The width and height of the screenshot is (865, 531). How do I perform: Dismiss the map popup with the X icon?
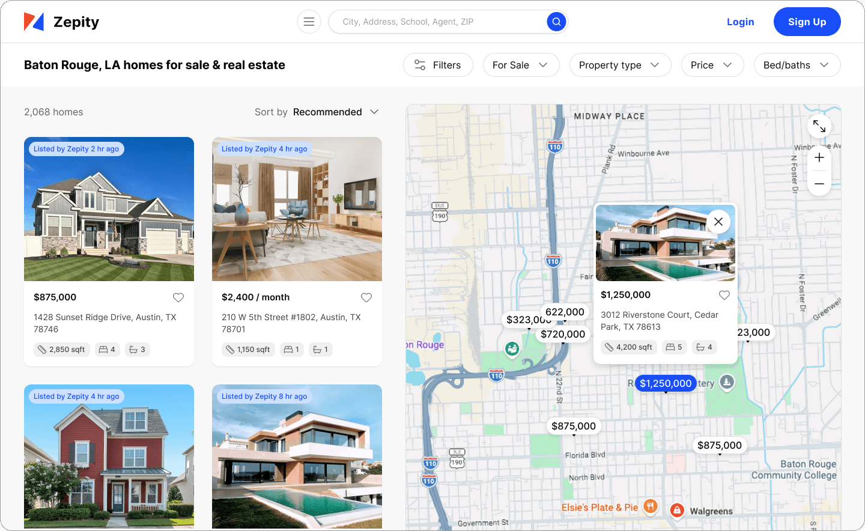pyautogui.click(x=718, y=221)
